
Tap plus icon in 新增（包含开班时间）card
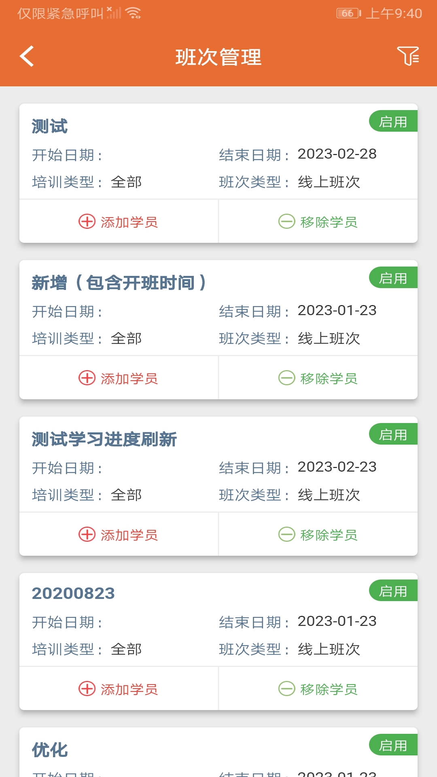coord(87,378)
